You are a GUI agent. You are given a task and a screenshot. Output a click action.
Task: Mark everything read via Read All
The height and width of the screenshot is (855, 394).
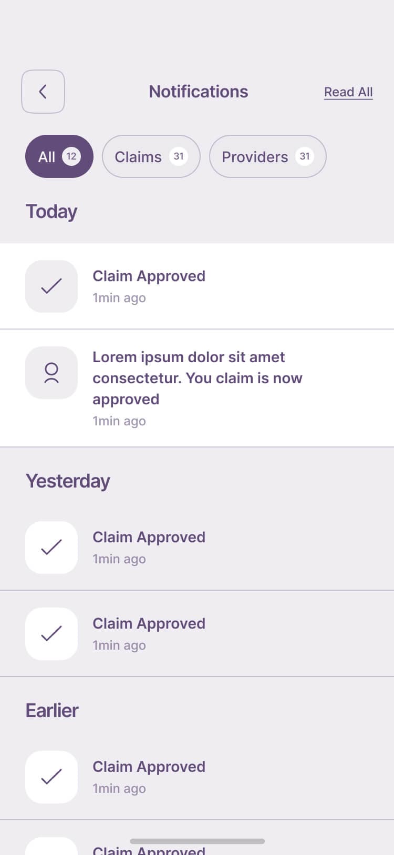(x=348, y=92)
